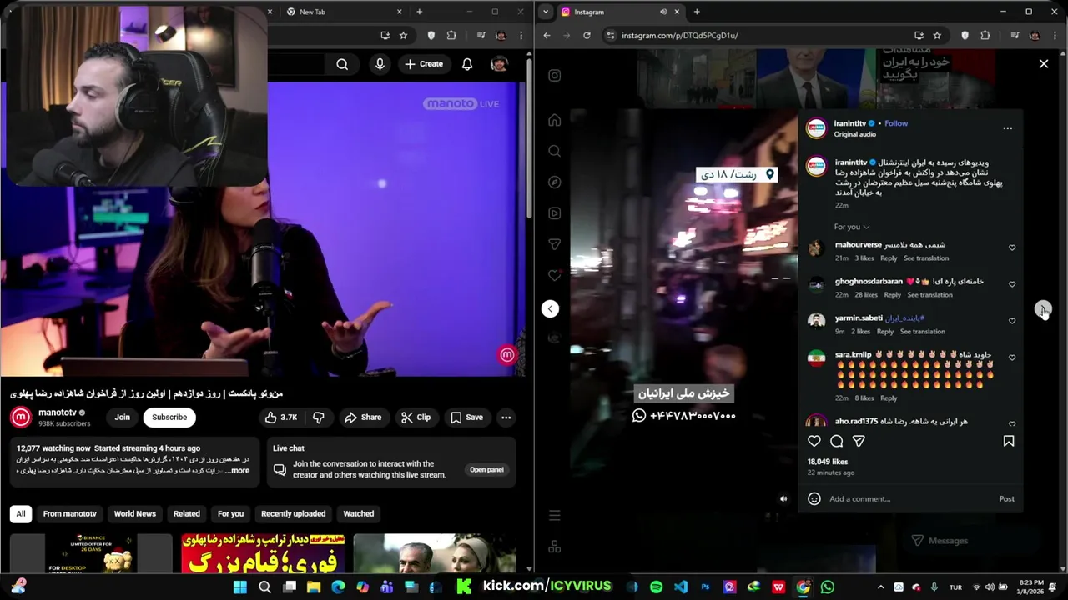Click the YouTube search magnifier icon
Viewport: 1068px width, 600px height.
point(342,64)
